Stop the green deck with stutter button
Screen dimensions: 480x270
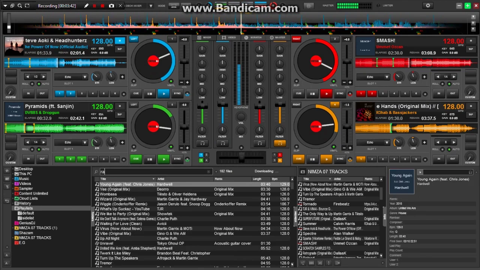click(x=150, y=159)
